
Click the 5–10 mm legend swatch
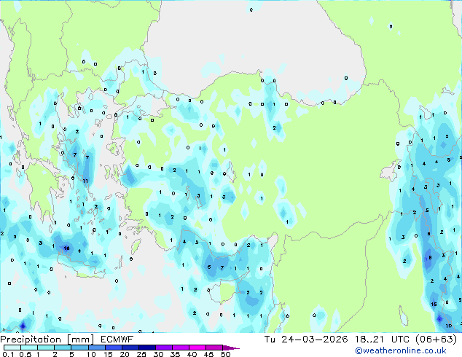coord(79,348)
